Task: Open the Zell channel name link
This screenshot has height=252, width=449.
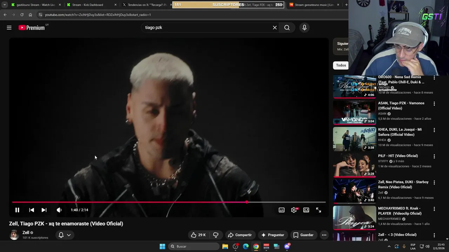Action: pyautogui.click(x=26, y=232)
